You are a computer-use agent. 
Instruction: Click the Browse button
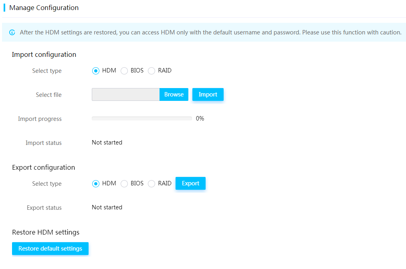click(174, 94)
